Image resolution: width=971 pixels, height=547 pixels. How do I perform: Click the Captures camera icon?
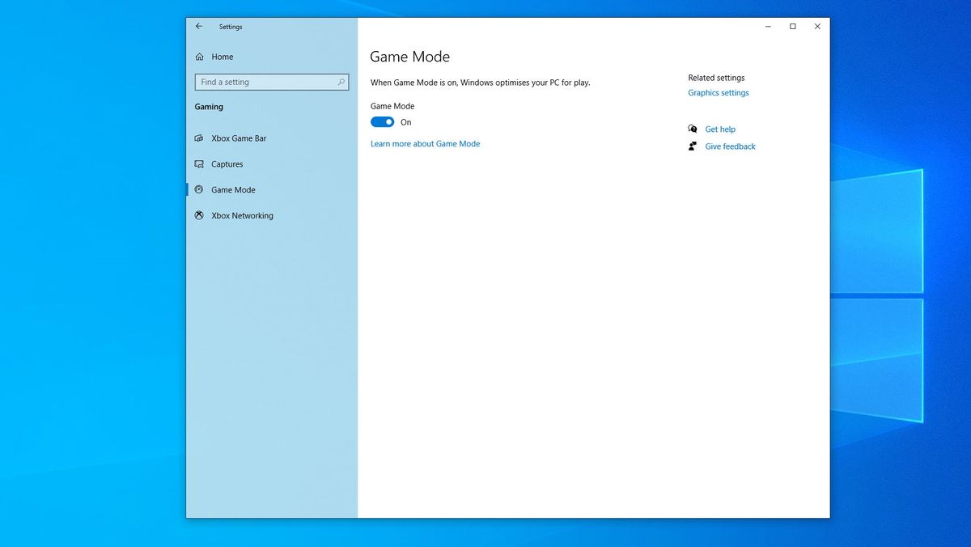tap(198, 163)
